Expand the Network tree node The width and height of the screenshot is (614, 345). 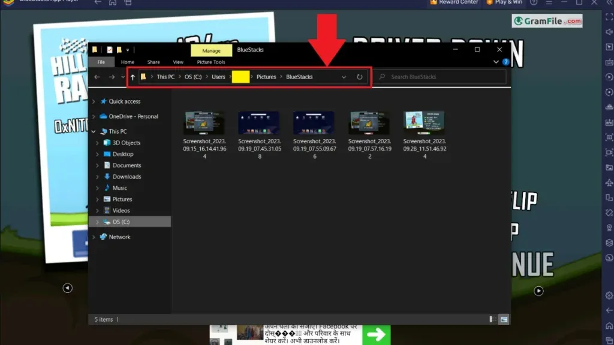94,237
